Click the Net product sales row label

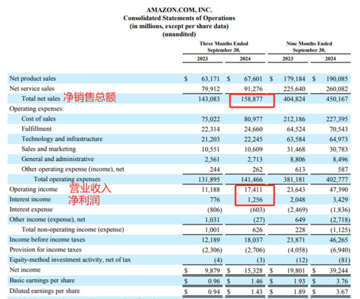pos(33,78)
